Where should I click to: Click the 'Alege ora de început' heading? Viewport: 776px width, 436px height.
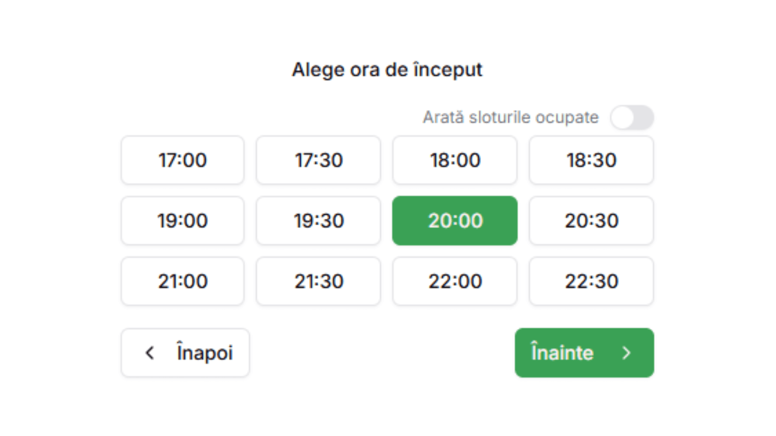click(387, 70)
